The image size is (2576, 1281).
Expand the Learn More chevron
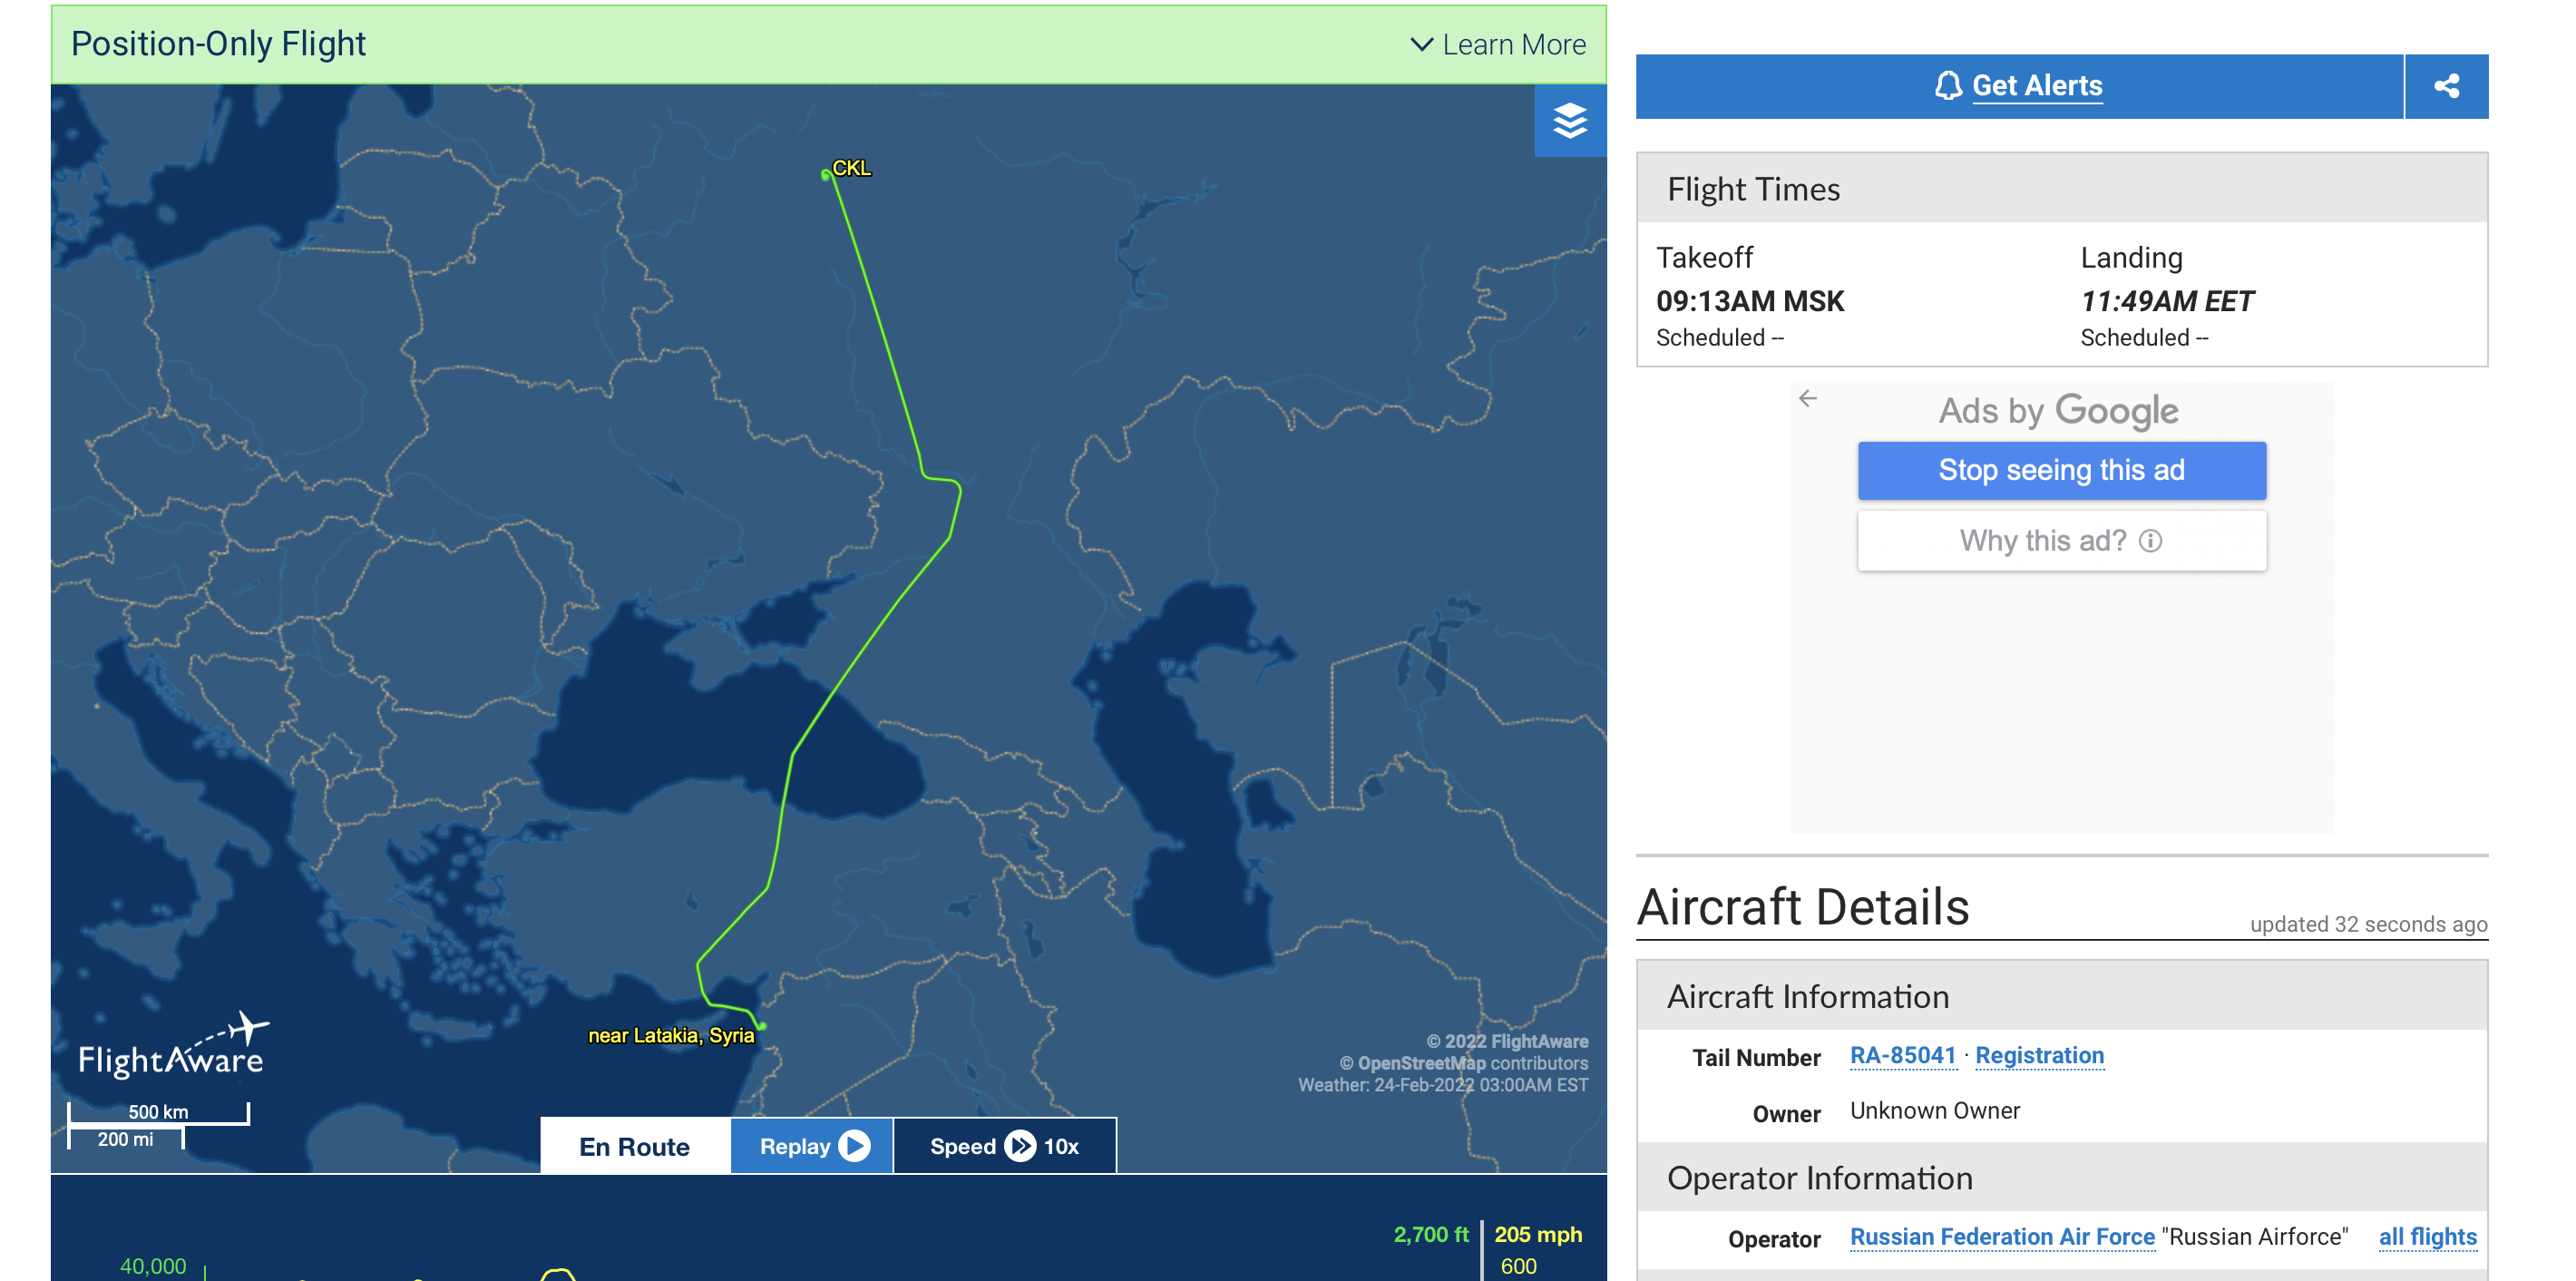tap(1420, 45)
